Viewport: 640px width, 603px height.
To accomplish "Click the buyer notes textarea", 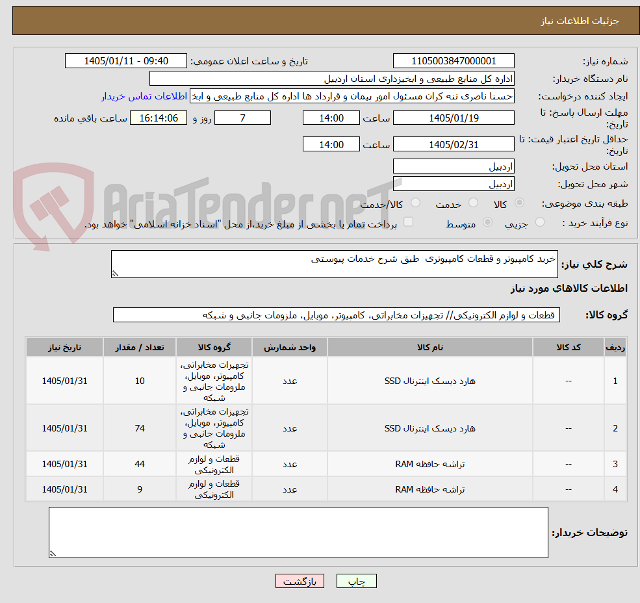I will pyautogui.click(x=298, y=532).
